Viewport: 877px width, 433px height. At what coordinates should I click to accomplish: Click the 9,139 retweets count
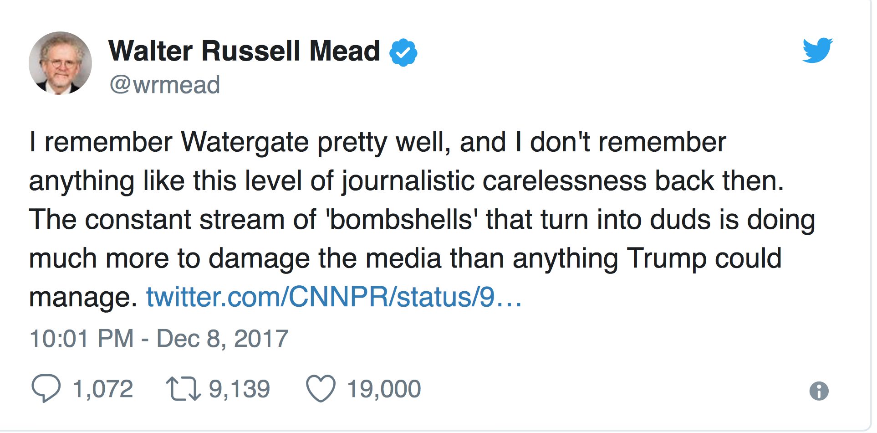(x=240, y=389)
